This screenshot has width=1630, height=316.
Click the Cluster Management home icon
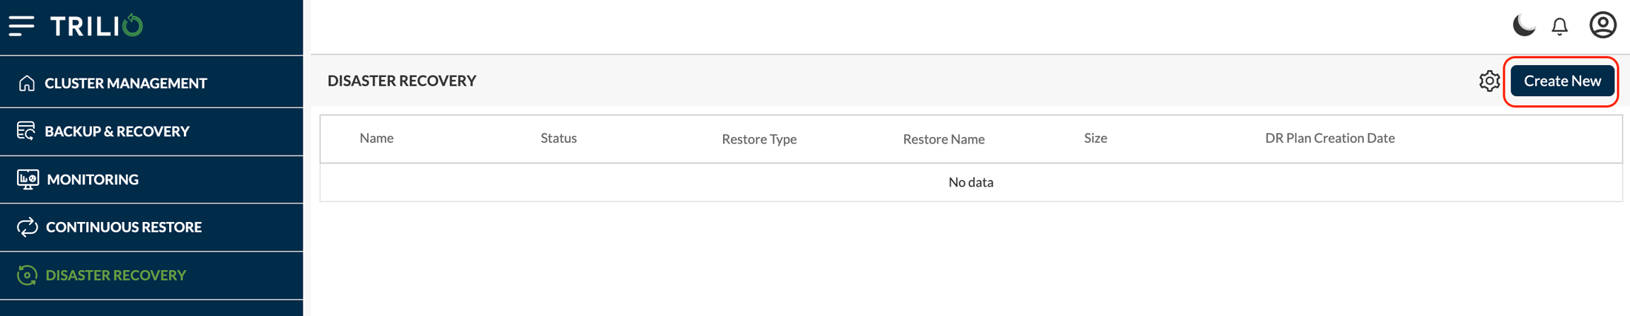[x=27, y=83]
